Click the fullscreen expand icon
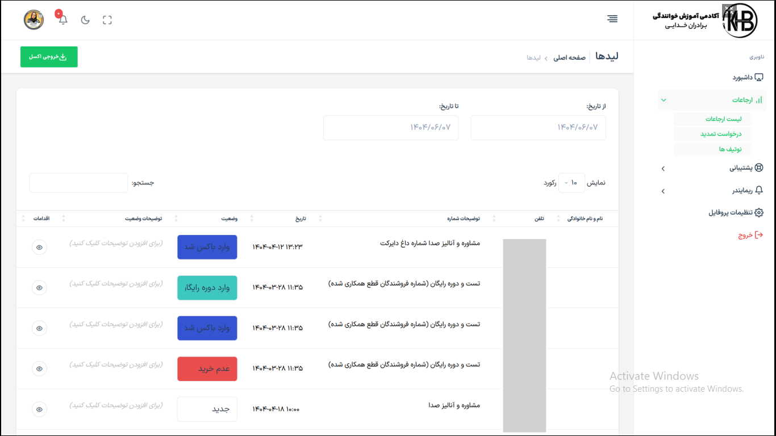This screenshot has width=776, height=436. pos(107,20)
